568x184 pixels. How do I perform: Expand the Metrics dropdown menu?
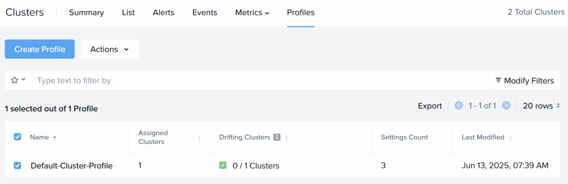[x=252, y=12]
